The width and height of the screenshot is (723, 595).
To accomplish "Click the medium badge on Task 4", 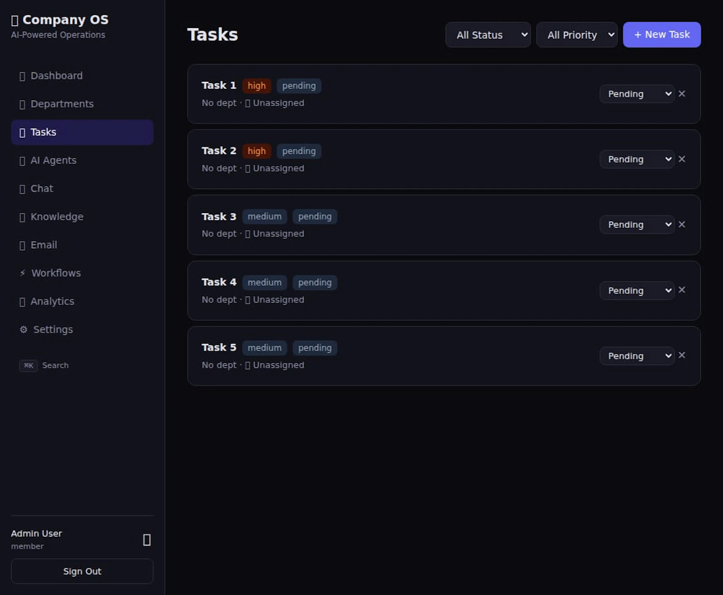I will click(x=265, y=283).
